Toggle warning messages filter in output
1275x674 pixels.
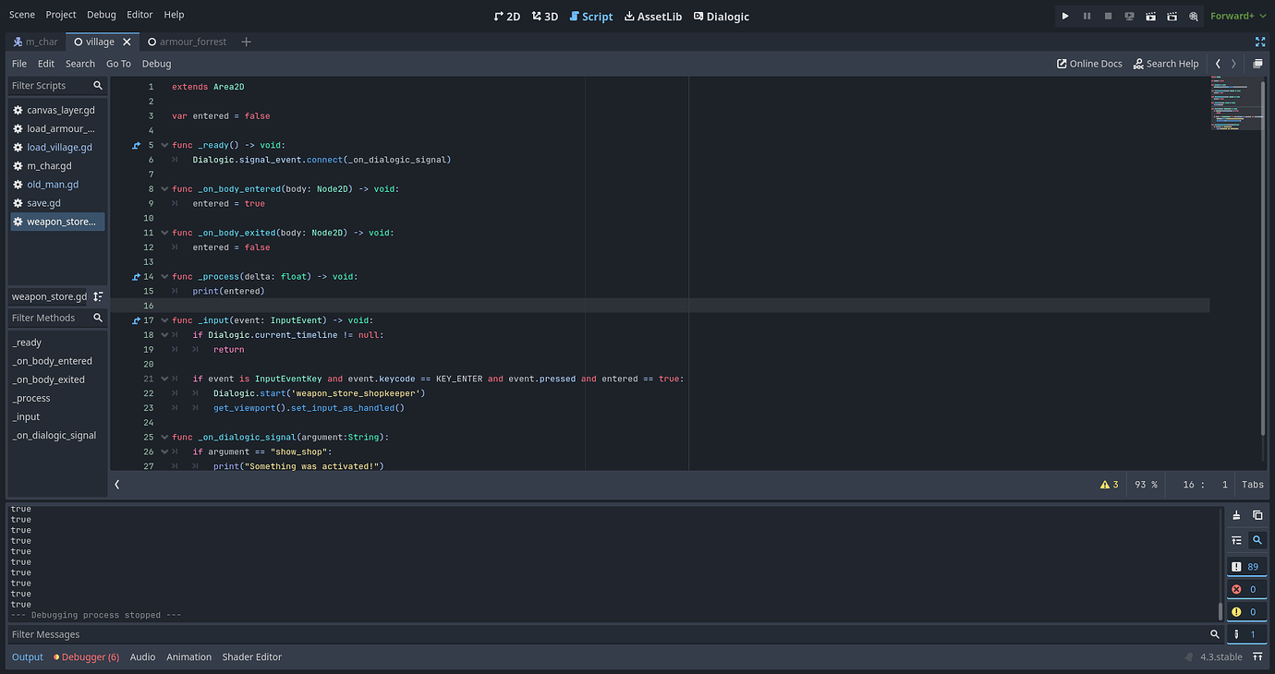[x=1246, y=611]
